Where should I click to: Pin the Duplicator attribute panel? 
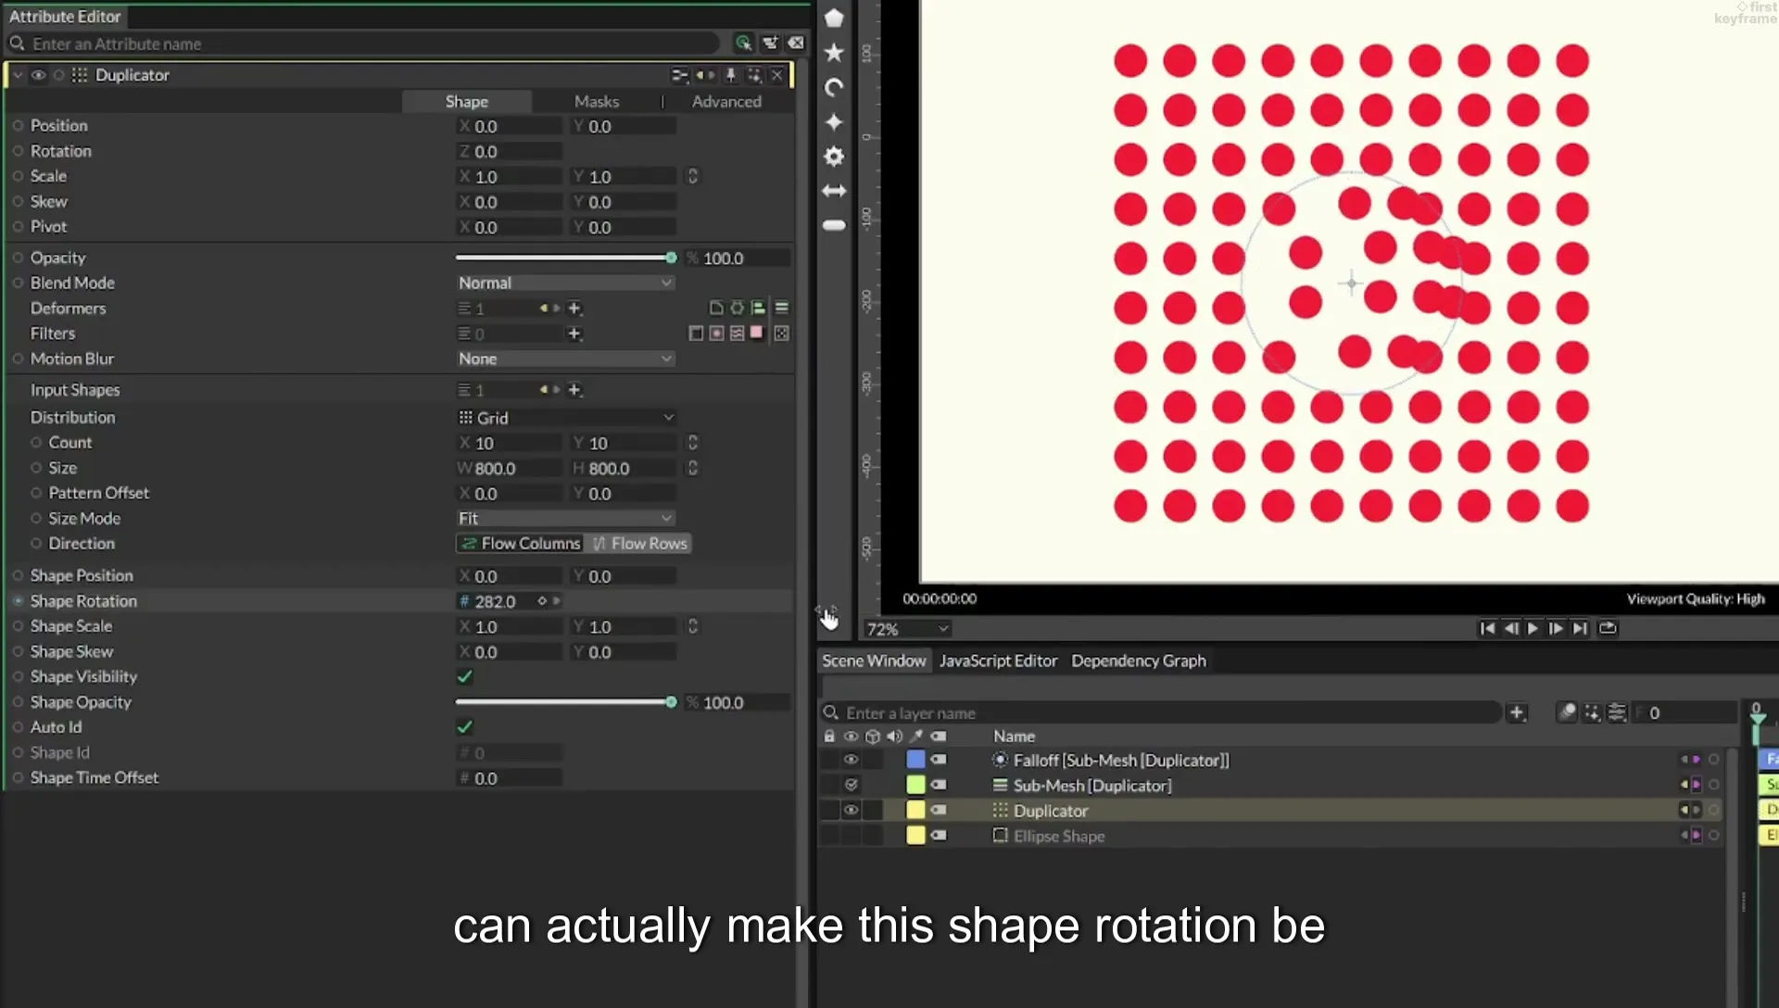pyautogui.click(x=731, y=75)
